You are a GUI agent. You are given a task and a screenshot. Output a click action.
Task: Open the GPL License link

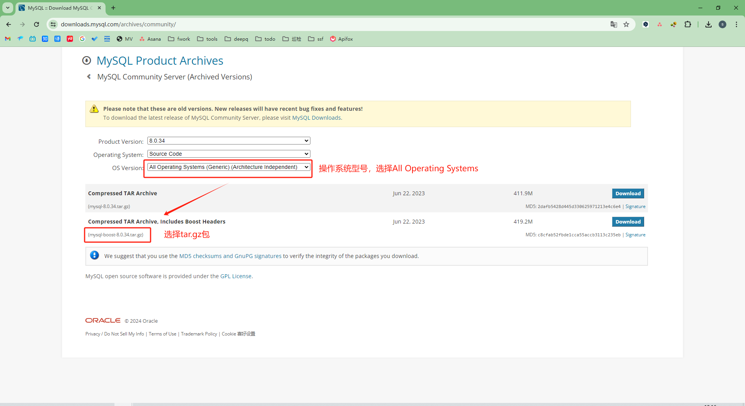[x=236, y=276]
